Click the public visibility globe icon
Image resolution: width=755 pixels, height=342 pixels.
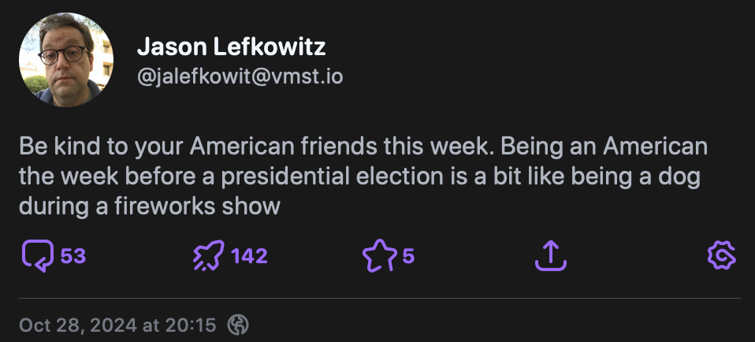pyautogui.click(x=238, y=324)
